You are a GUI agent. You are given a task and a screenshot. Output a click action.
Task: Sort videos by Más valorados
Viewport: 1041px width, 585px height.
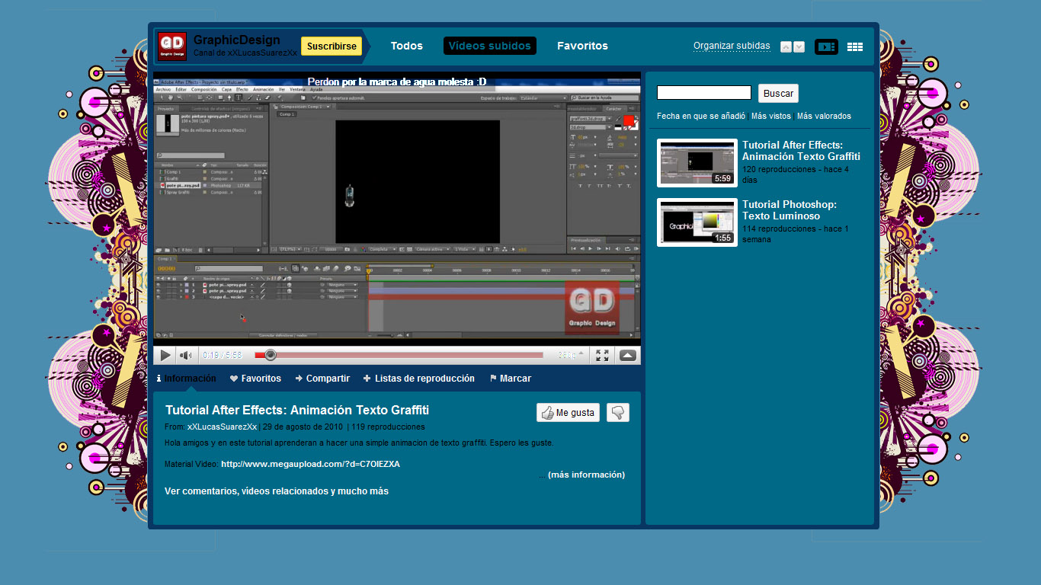pyautogui.click(x=824, y=116)
